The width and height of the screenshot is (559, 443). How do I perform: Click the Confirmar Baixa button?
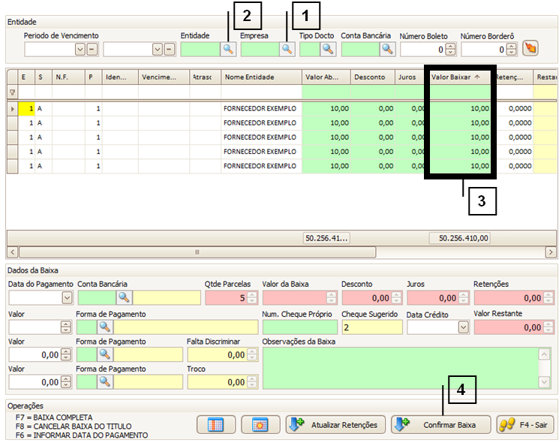(x=441, y=424)
